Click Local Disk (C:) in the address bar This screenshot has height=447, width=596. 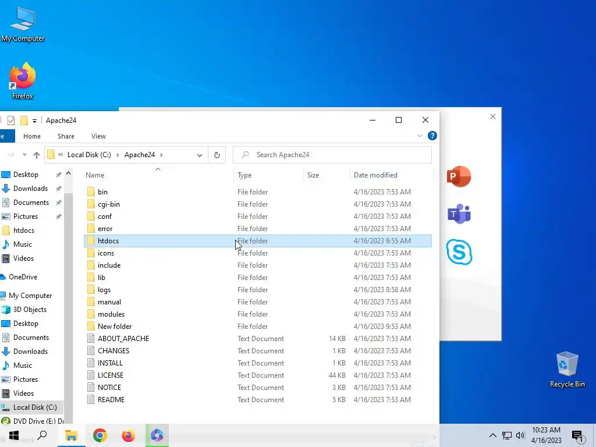pyautogui.click(x=89, y=155)
